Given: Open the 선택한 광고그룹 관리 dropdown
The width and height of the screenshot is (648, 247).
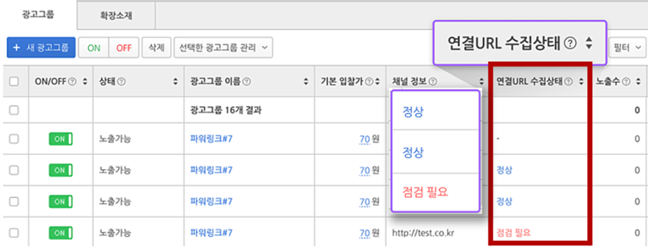Looking at the screenshot, I should pos(223,47).
